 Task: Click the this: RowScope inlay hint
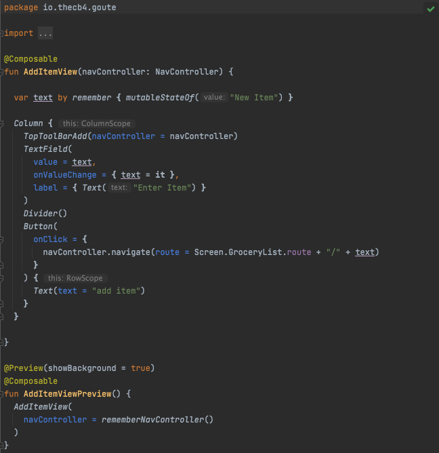pyautogui.click(x=75, y=278)
